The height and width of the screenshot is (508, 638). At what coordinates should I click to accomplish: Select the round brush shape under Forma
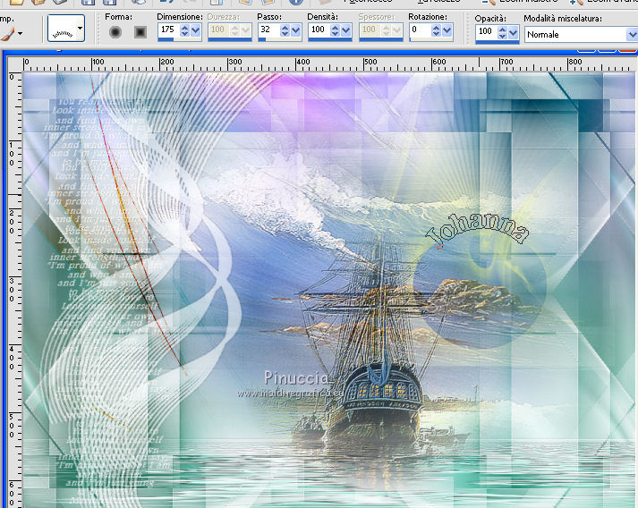(115, 31)
